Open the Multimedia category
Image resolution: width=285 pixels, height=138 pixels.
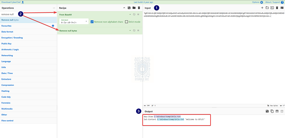(28, 109)
